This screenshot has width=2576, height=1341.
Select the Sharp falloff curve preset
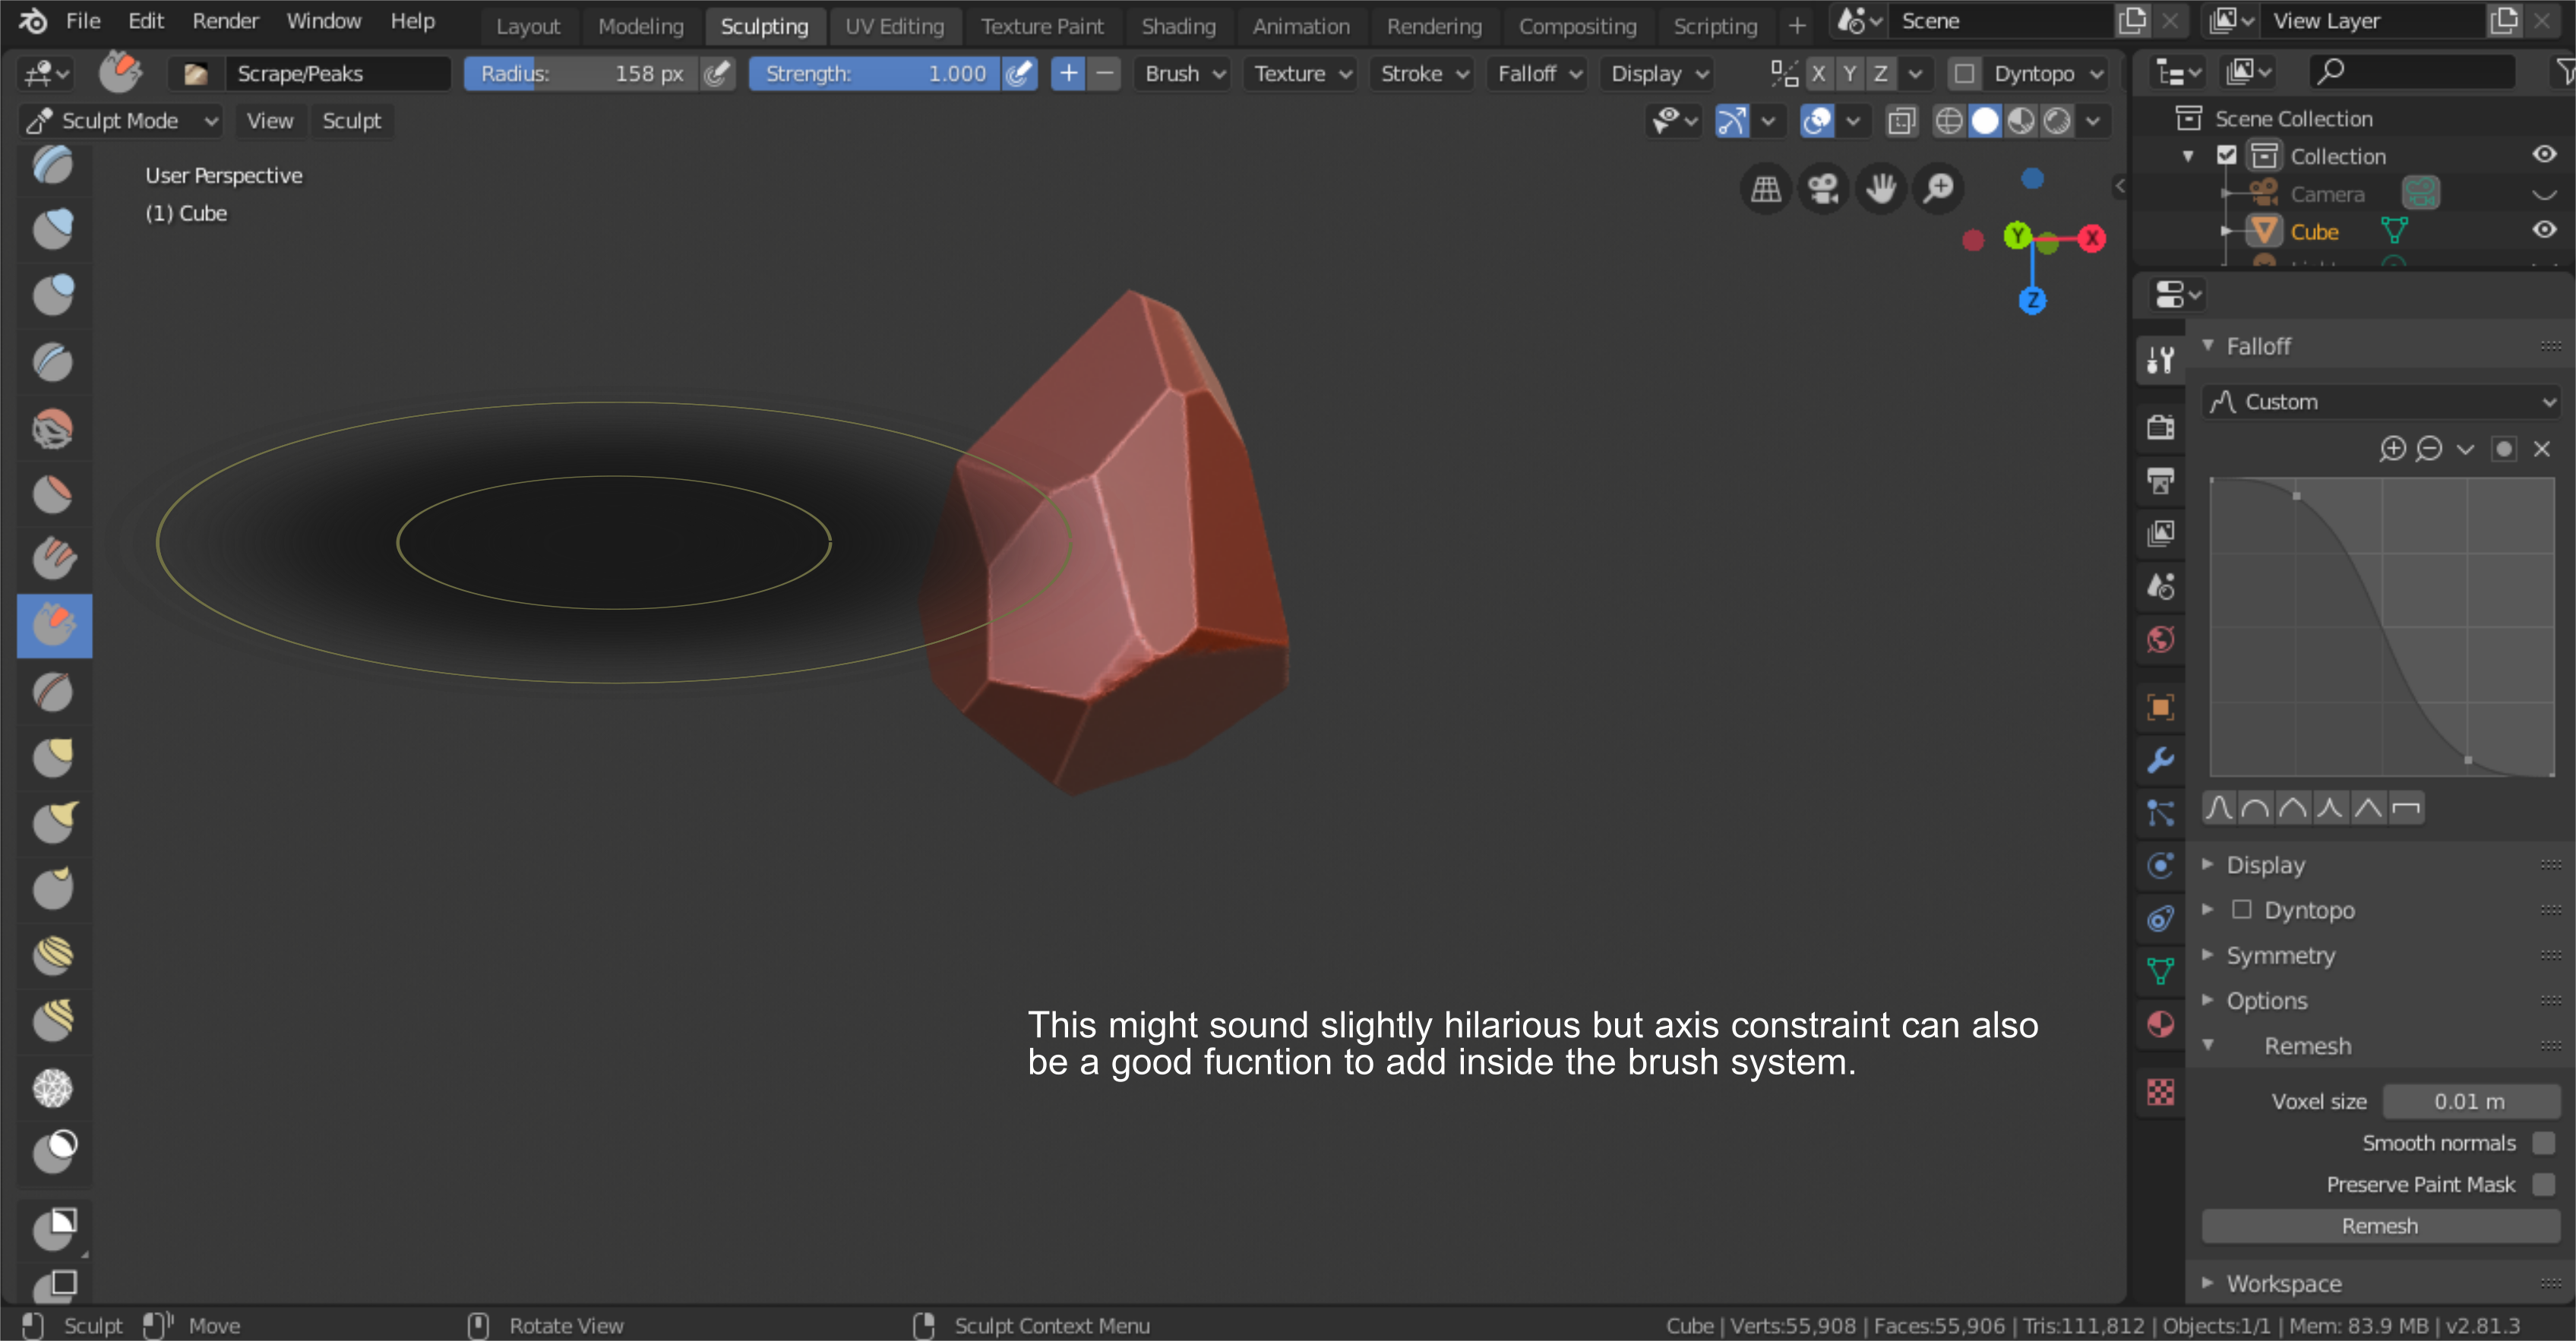tap(2330, 807)
